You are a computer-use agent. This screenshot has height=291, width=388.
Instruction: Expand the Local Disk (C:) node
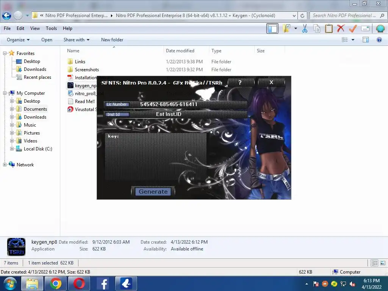click(x=12, y=149)
